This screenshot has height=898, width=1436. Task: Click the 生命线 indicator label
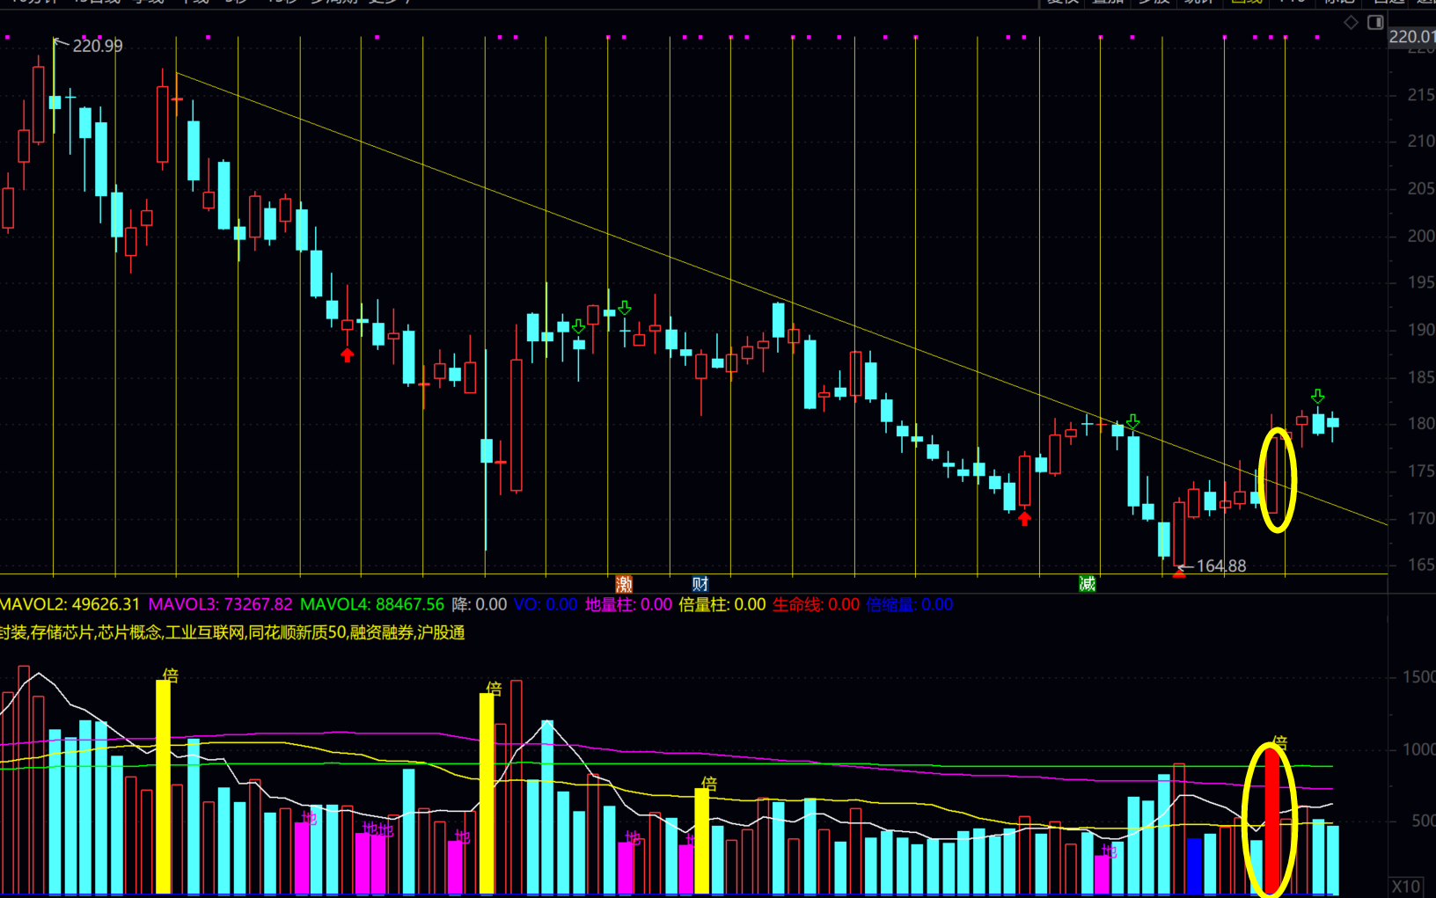click(x=815, y=604)
